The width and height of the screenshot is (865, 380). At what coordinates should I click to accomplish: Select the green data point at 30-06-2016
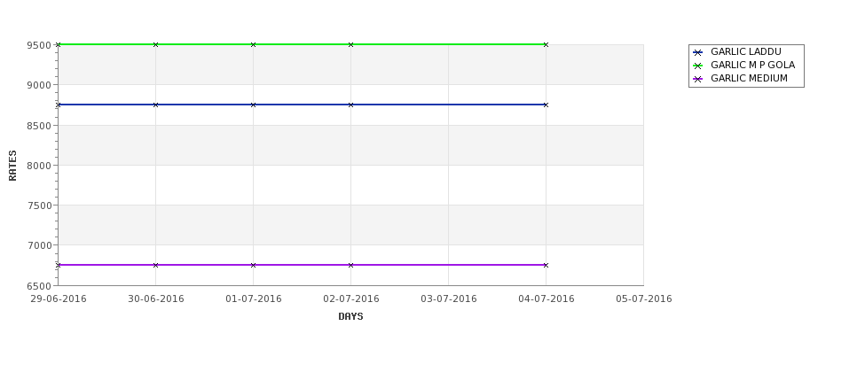pos(155,44)
